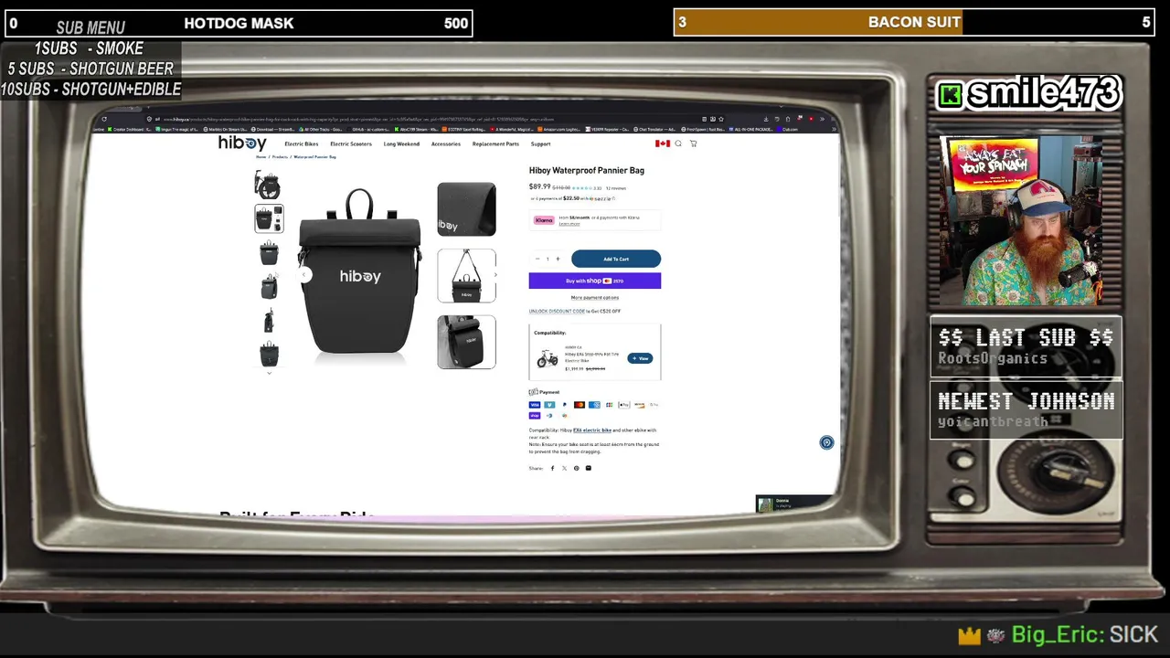
Task: Click the compatible EX6 bike thumbnail
Action: [x=548, y=358]
